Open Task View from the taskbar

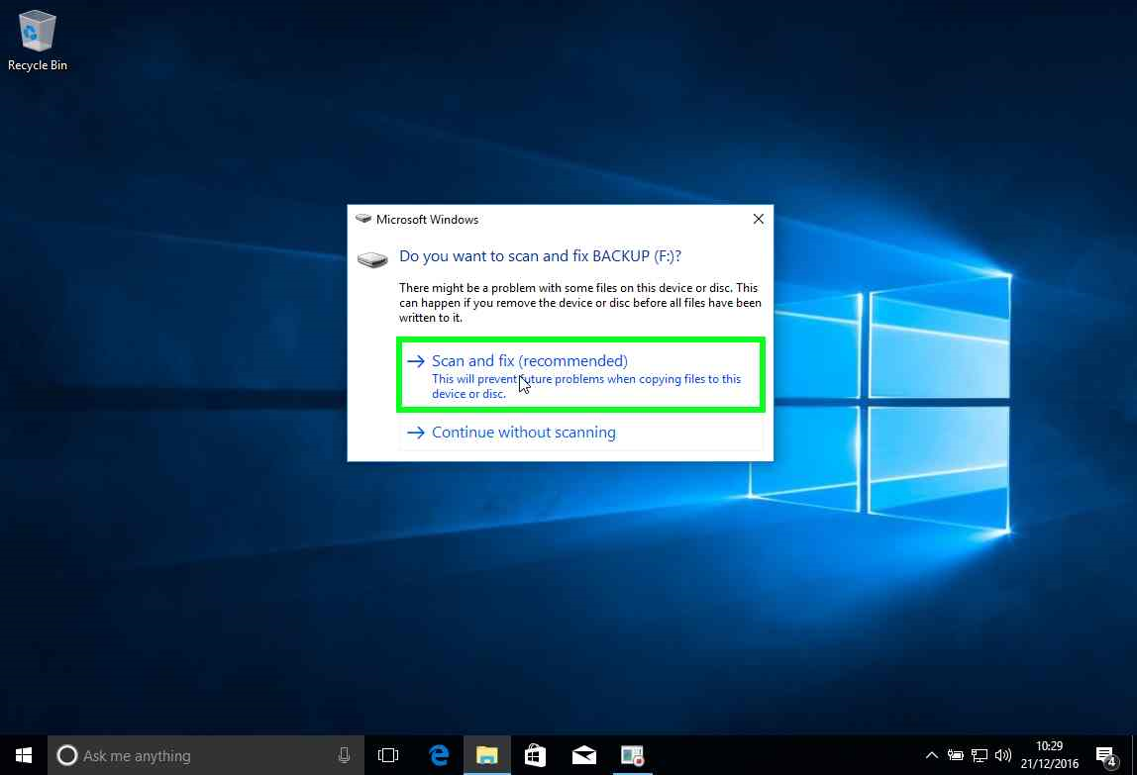(x=388, y=755)
